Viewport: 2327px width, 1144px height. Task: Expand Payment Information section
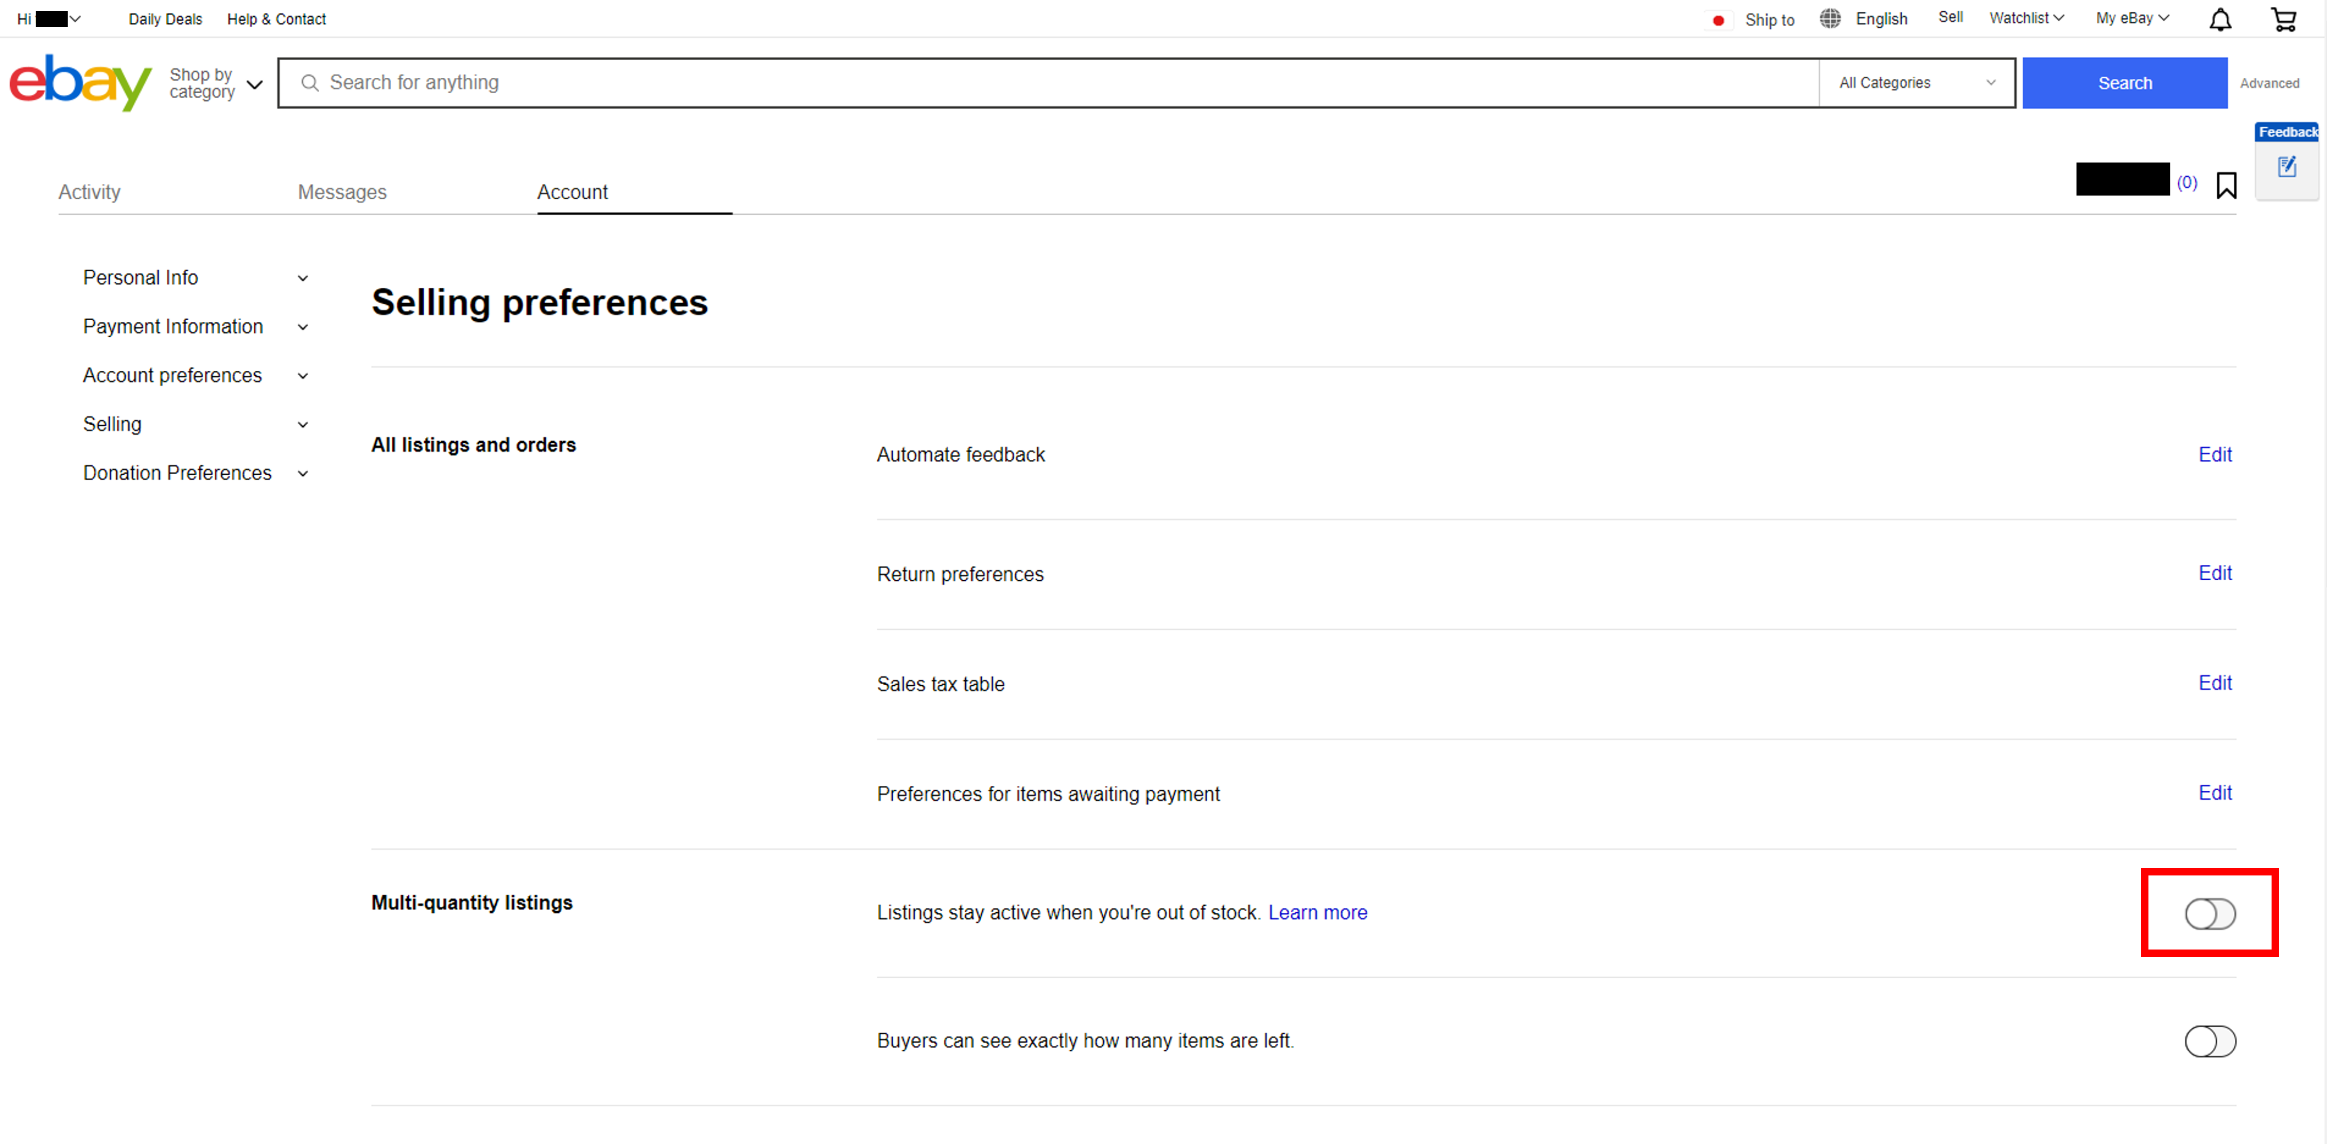tap(196, 326)
